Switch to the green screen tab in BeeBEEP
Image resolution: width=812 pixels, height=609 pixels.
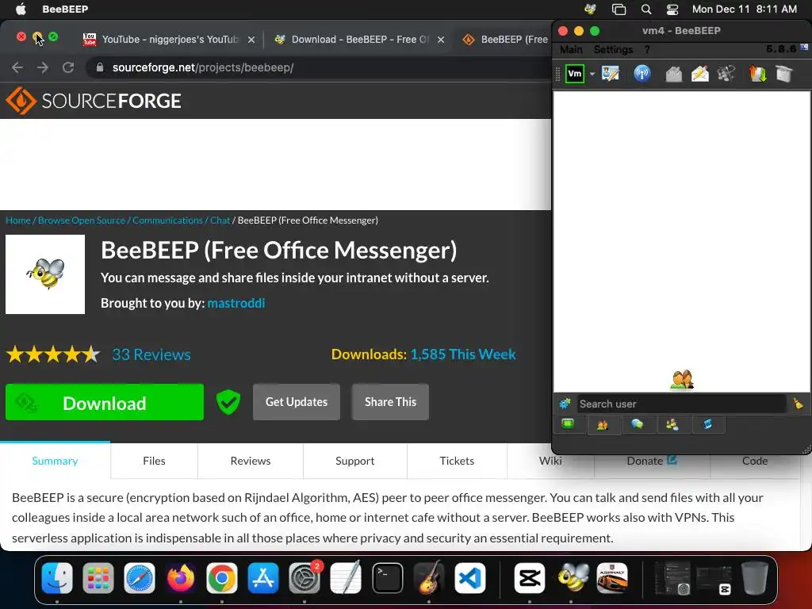coord(568,424)
